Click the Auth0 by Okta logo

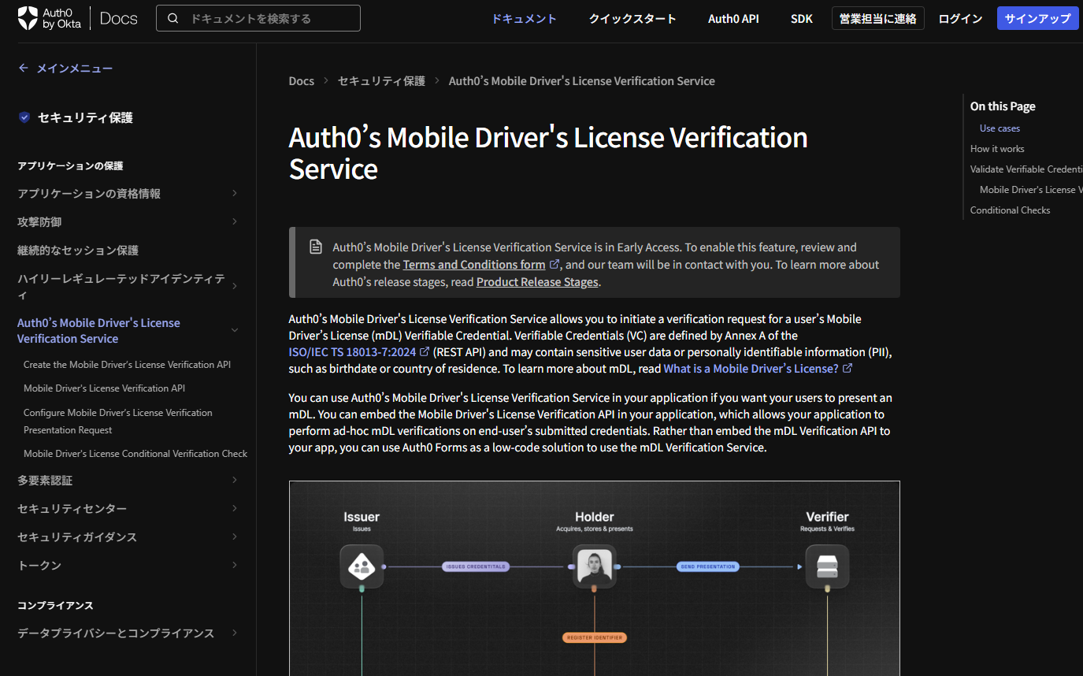49,17
